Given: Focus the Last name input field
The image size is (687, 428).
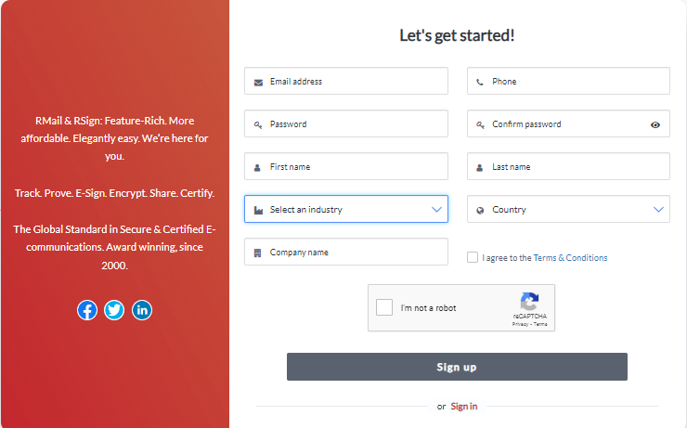Looking at the screenshot, I should (x=568, y=166).
